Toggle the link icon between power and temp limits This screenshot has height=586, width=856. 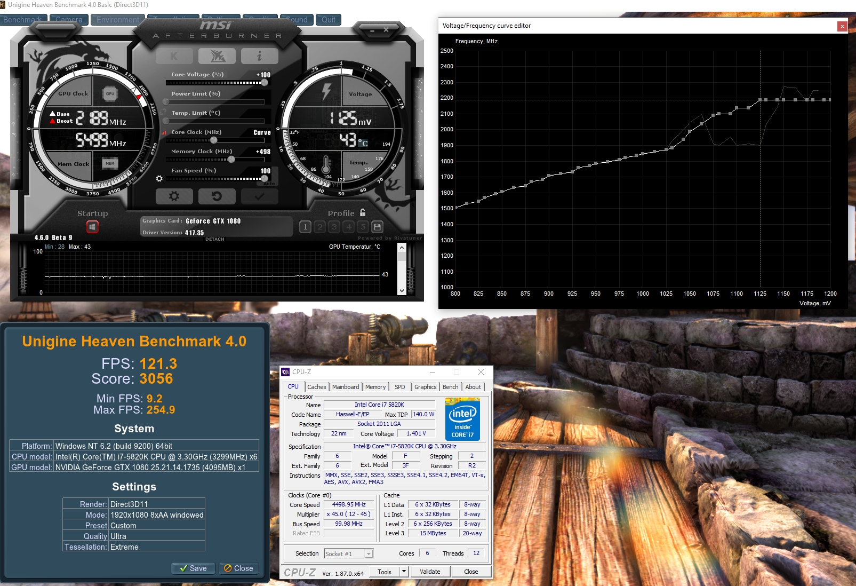click(164, 112)
